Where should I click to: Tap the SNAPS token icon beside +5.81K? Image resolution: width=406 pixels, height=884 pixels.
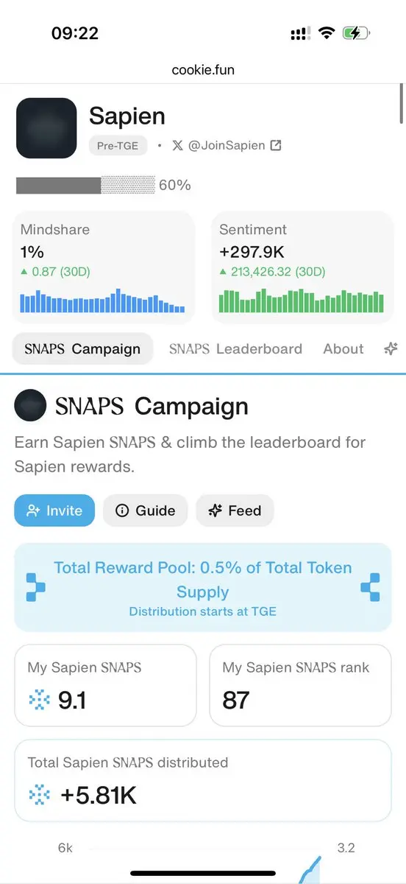coord(39,795)
